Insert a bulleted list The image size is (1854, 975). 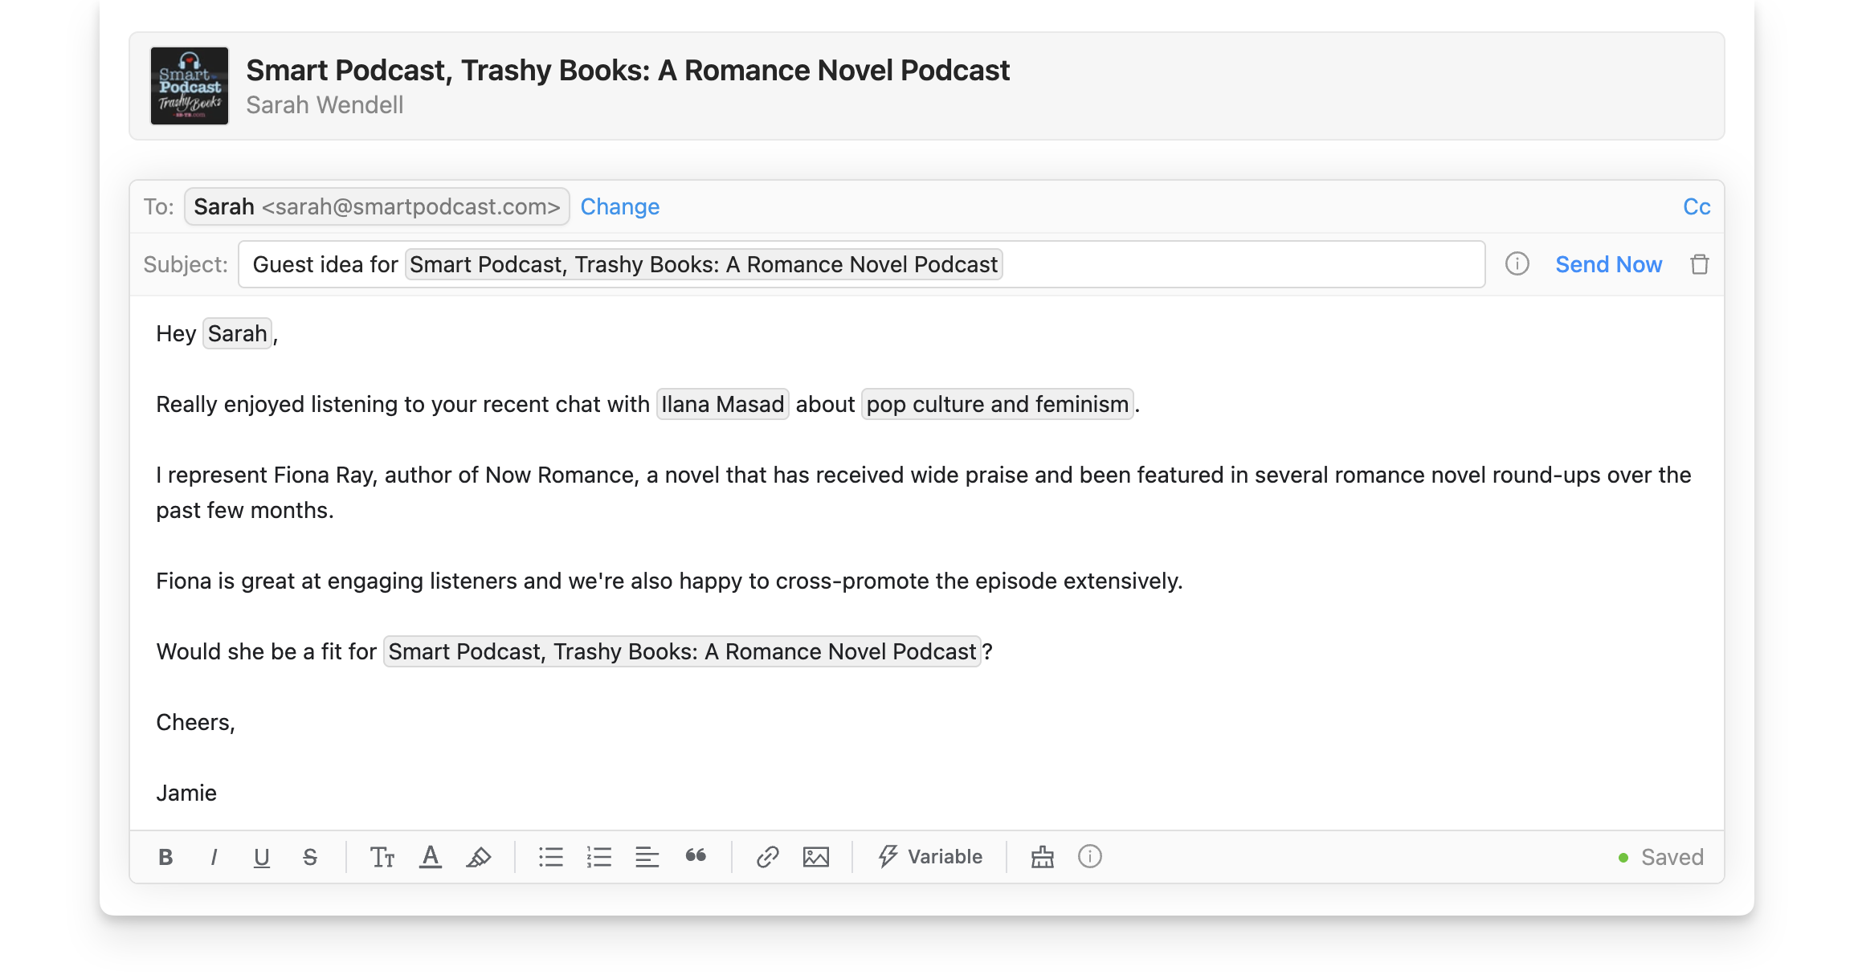pos(551,857)
